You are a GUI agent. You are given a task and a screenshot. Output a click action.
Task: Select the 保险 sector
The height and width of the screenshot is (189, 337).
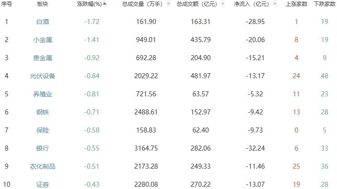pos(43,130)
